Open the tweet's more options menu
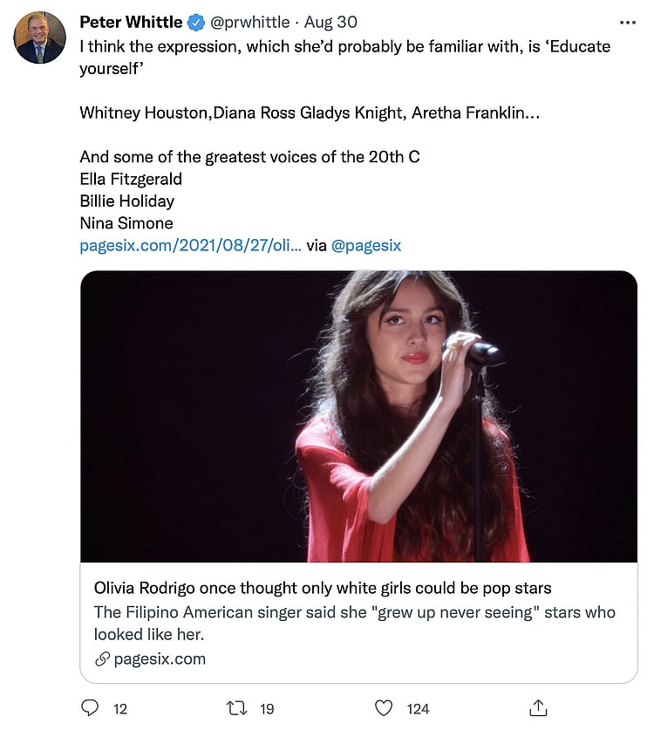 [627, 23]
